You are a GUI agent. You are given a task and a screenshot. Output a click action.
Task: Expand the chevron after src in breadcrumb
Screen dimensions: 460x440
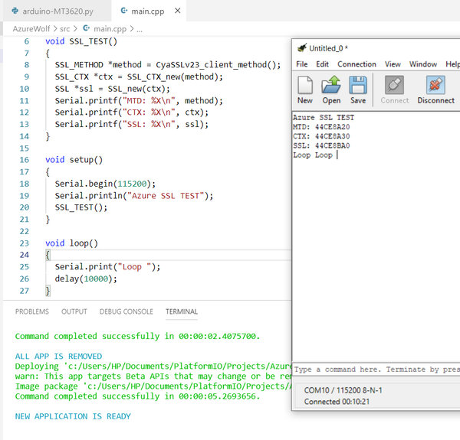pyautogui.click(x=75, y=28)
